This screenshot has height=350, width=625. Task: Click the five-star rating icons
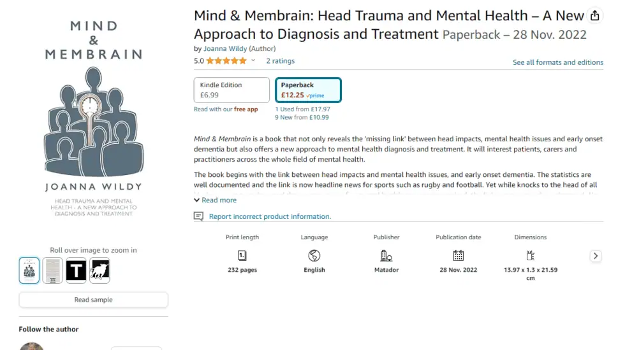(226, 61)
